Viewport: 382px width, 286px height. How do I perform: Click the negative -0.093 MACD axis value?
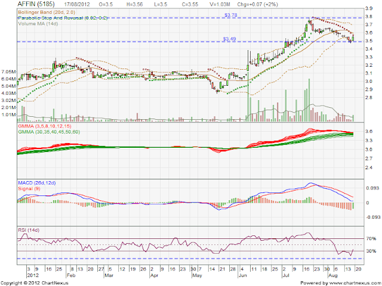point(372,217)
